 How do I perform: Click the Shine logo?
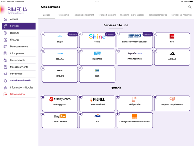click(x=97, y=37)
